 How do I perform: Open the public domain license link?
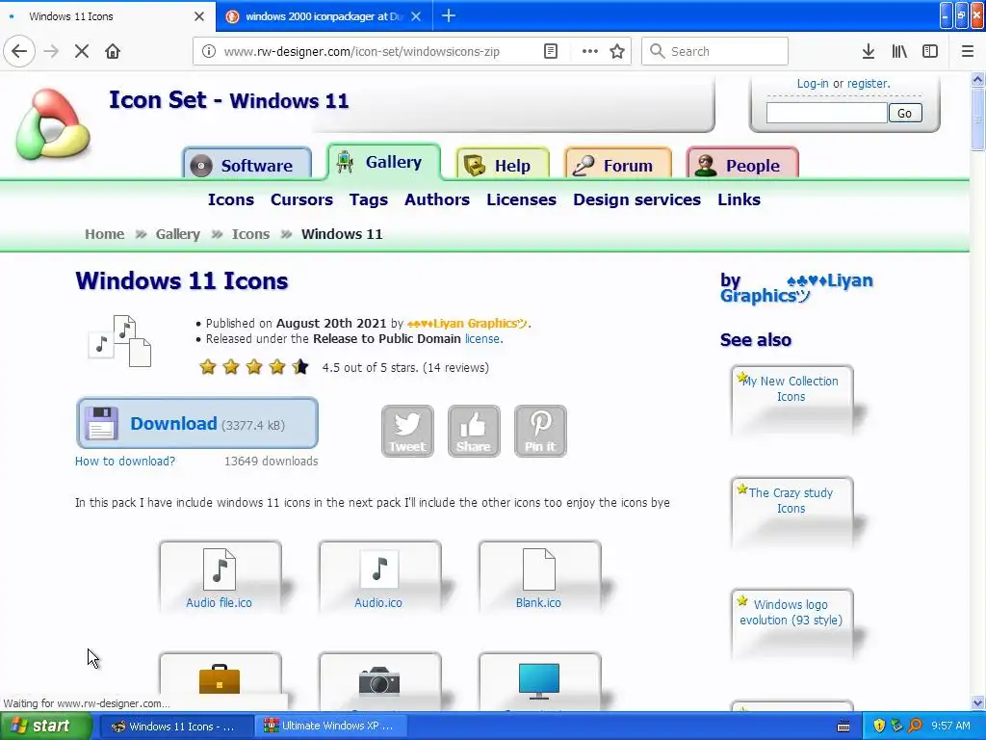(482, 338)
